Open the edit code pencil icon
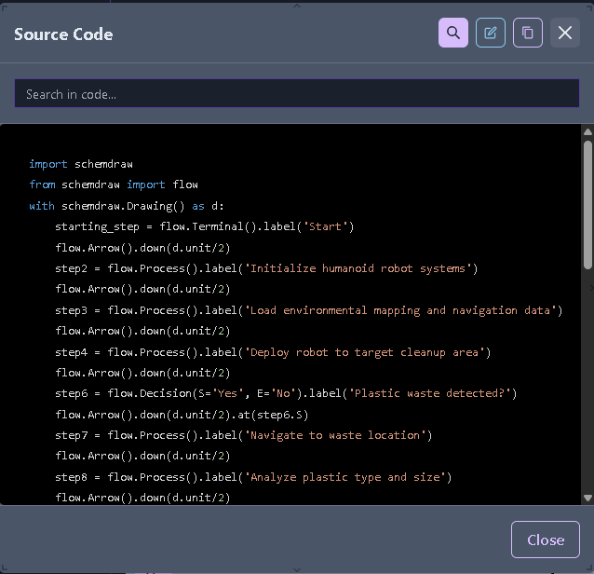The image size is (594, 574). pyautogui.click(x=491, y=33)
